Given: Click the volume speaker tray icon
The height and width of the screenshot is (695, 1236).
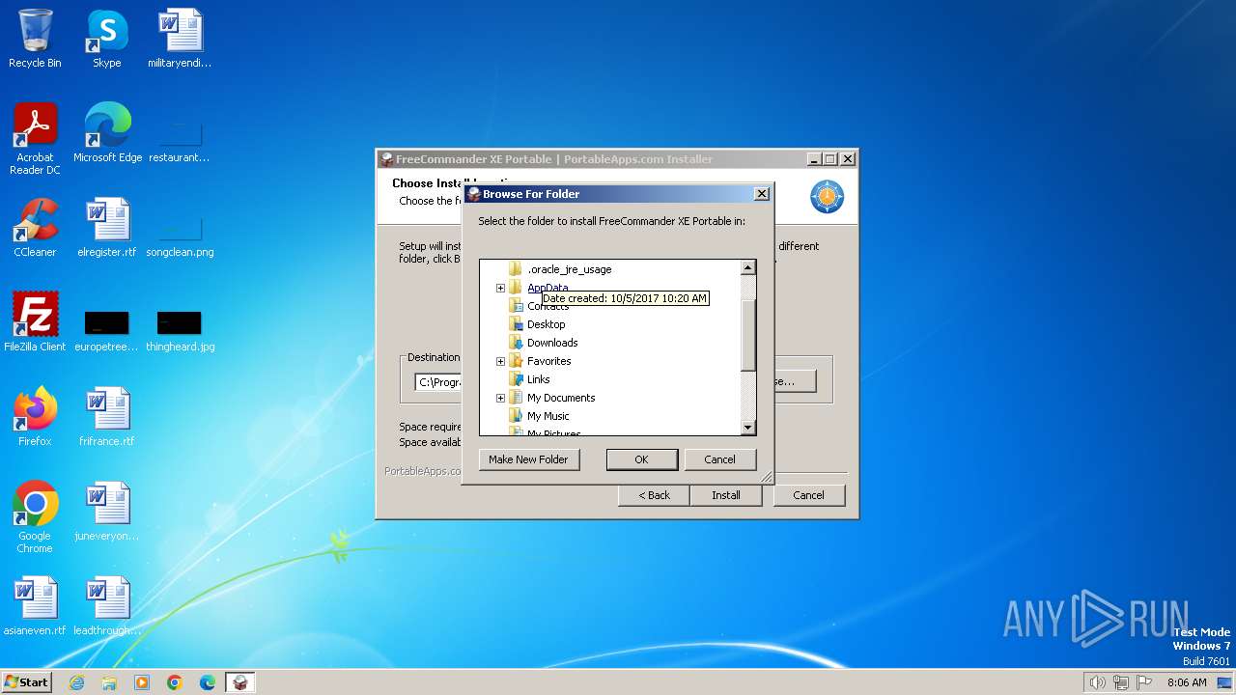Looking at the screenshot, I should 1097,682.
